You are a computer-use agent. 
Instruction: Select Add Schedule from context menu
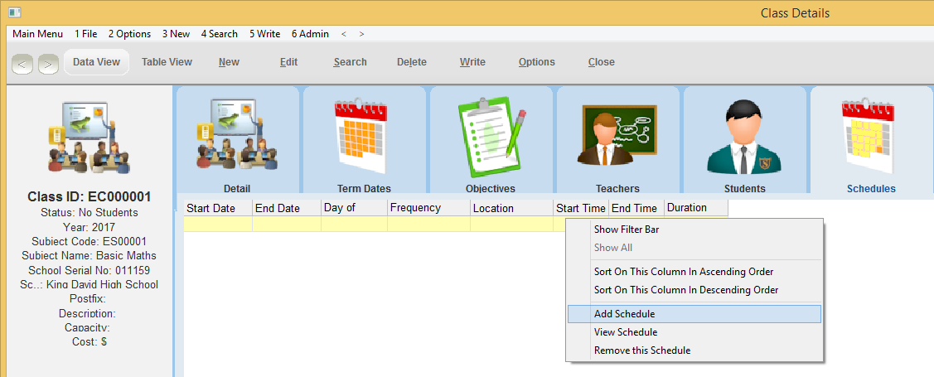(x=624, y=314)
